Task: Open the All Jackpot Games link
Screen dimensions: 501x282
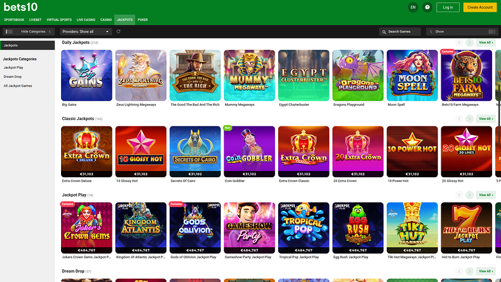Action: tap(18, 86)
